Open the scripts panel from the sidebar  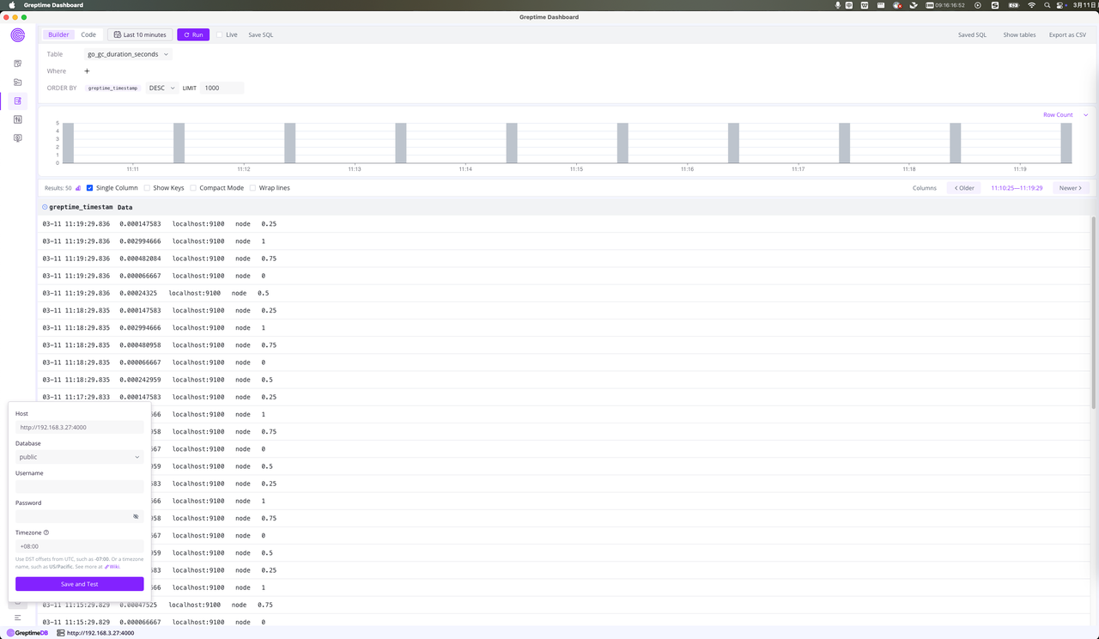(x=17, y=82)
